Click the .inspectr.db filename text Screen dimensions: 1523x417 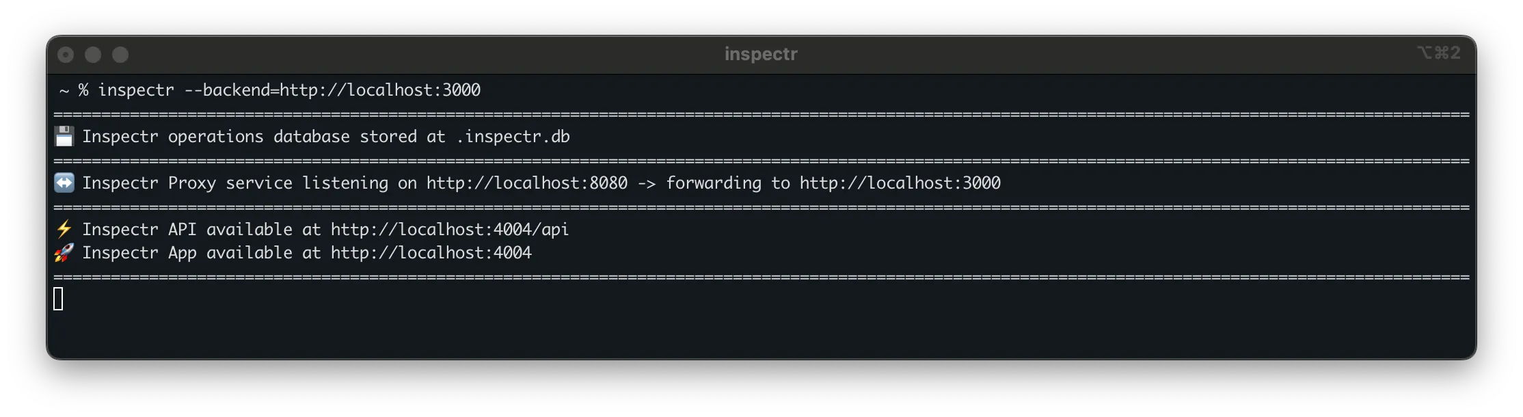[x=514, y=136]
